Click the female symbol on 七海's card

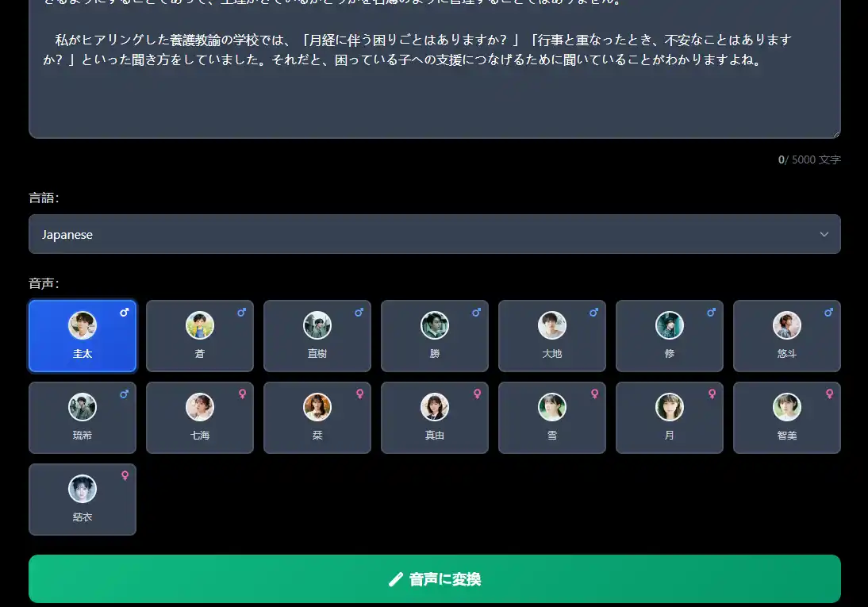tap(241, 394)
